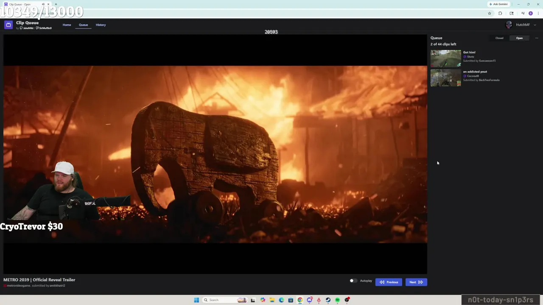This screenshot has height=305, width=543.
Task: Mute the Clip Queue browser tab audio icon
Action: pyautogui.click(x=43, y=4)
